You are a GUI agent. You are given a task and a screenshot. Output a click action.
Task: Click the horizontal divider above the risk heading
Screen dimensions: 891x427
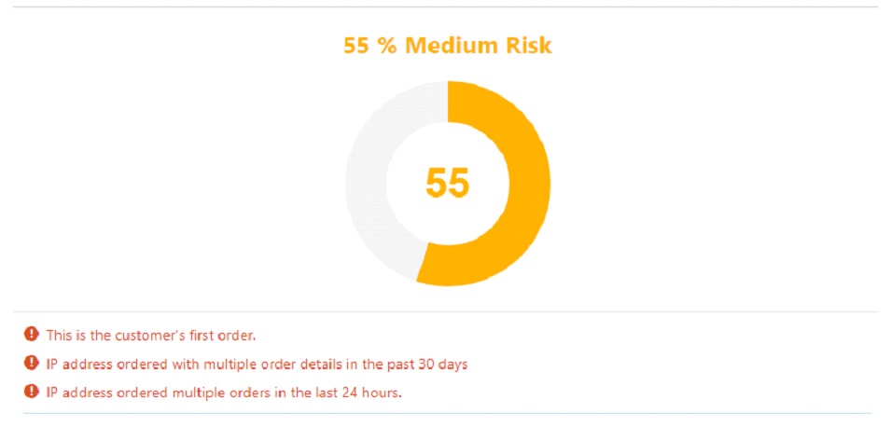(x=446, y=7)
